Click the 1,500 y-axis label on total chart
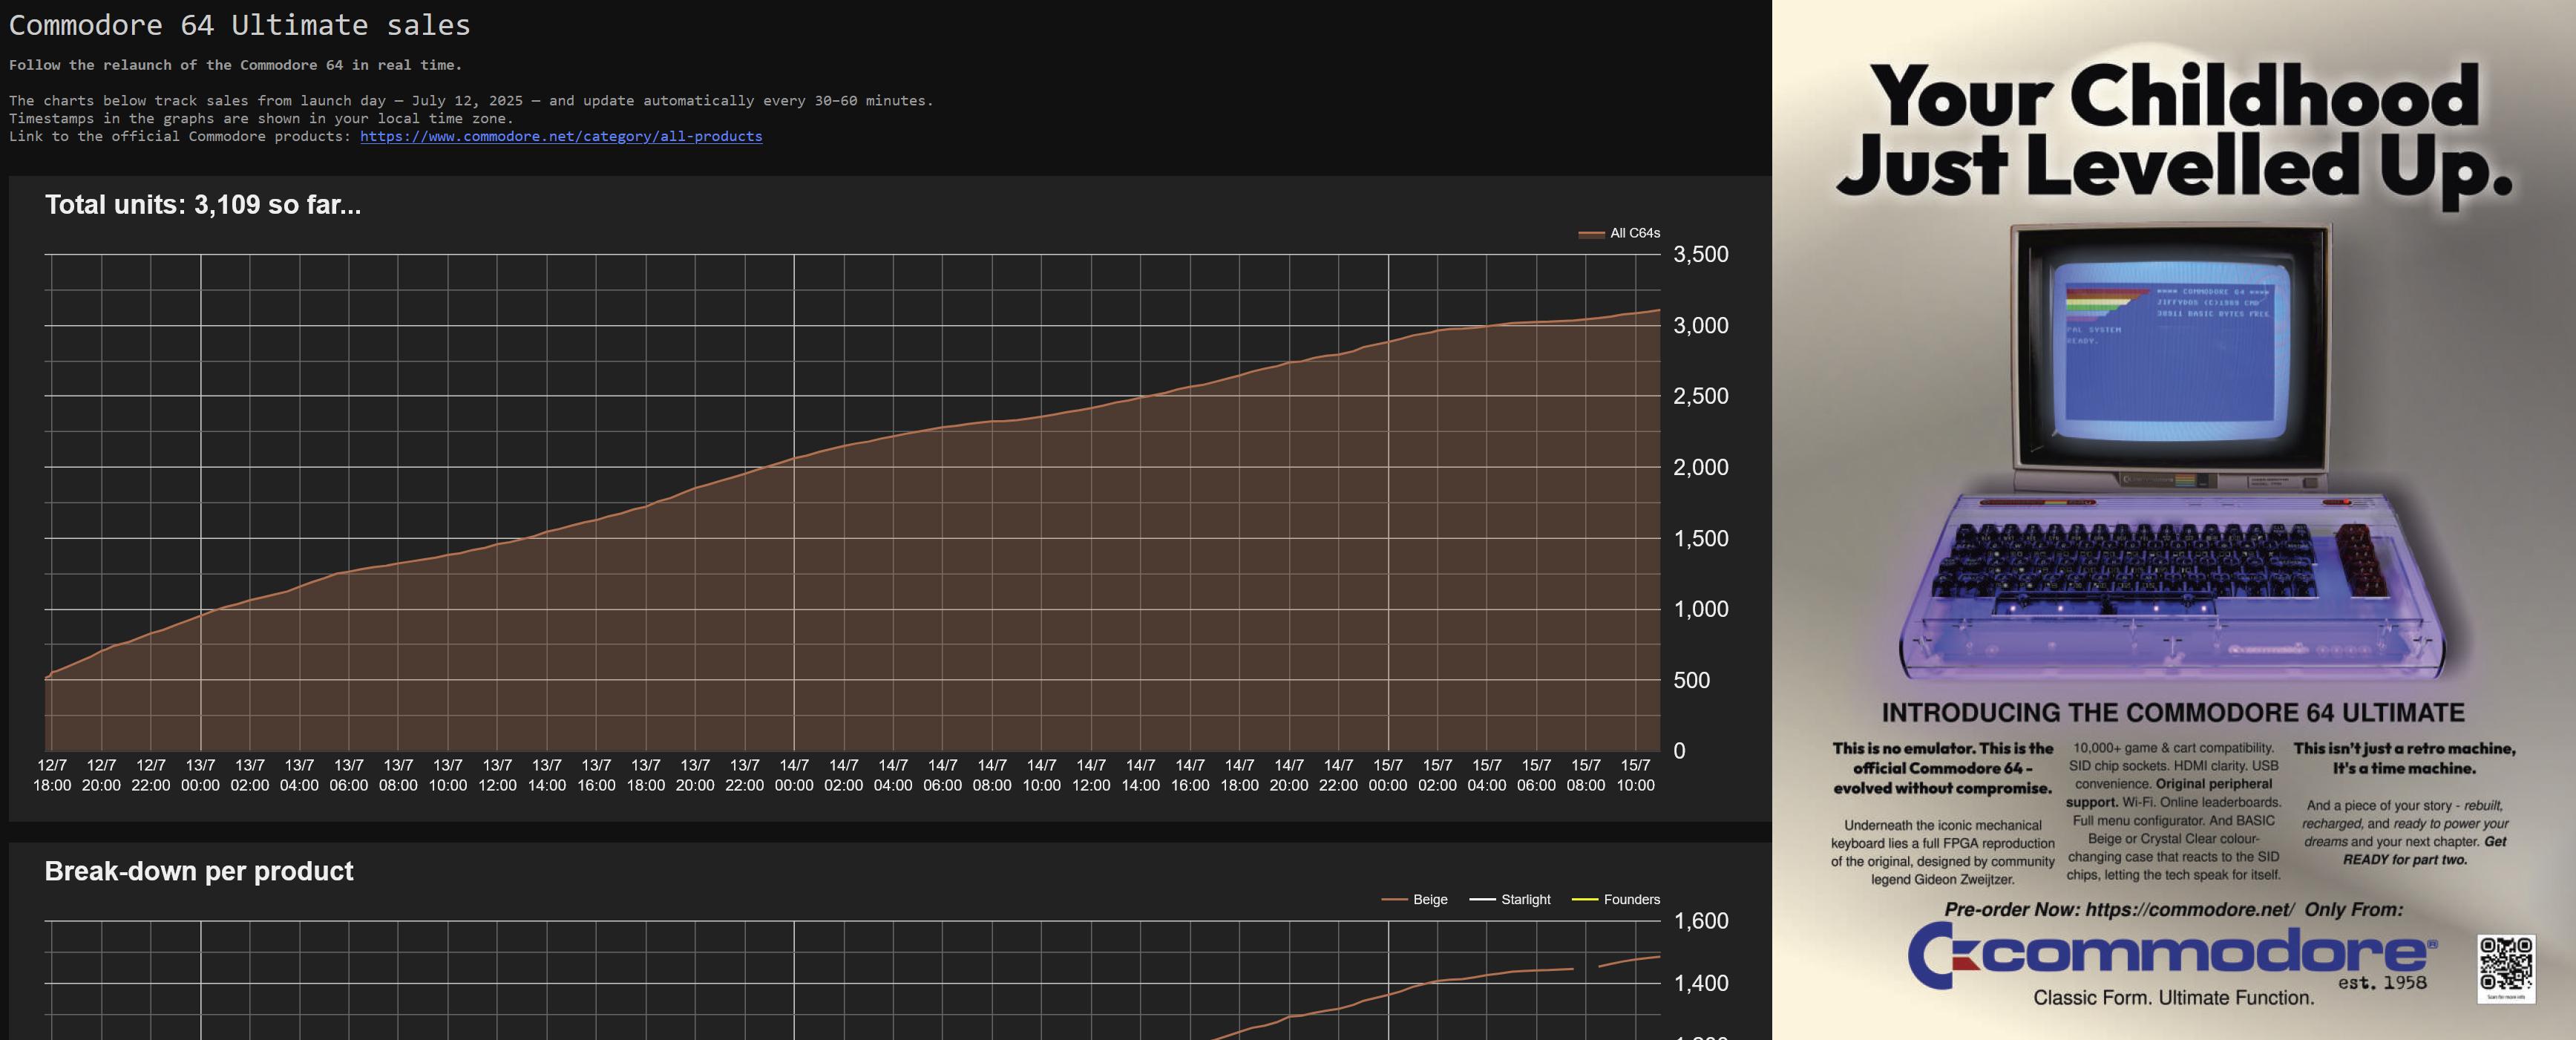The image size is (2576, 1040). pyautogui.click(x=1700, y=538)
